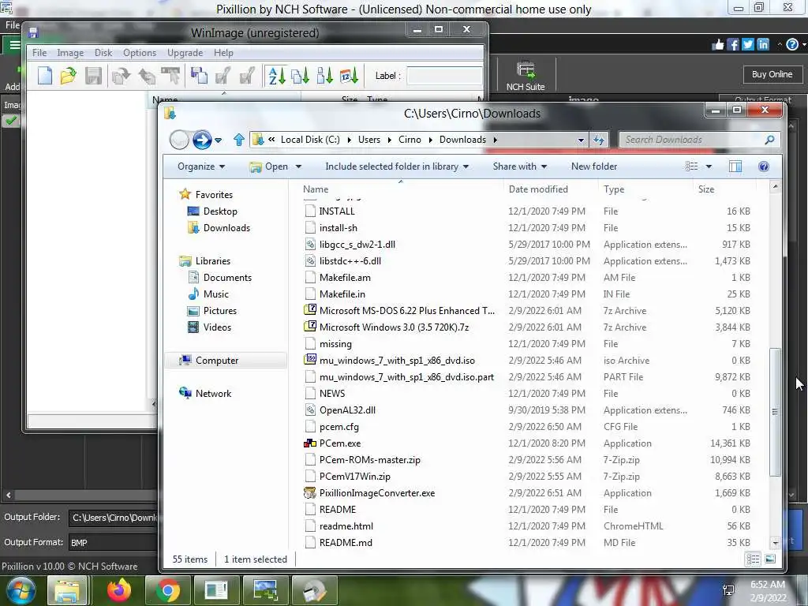This screenshot has height=606, width=808.
Task: Select Desktop in Favorites
Action: (x=220, y=211)
